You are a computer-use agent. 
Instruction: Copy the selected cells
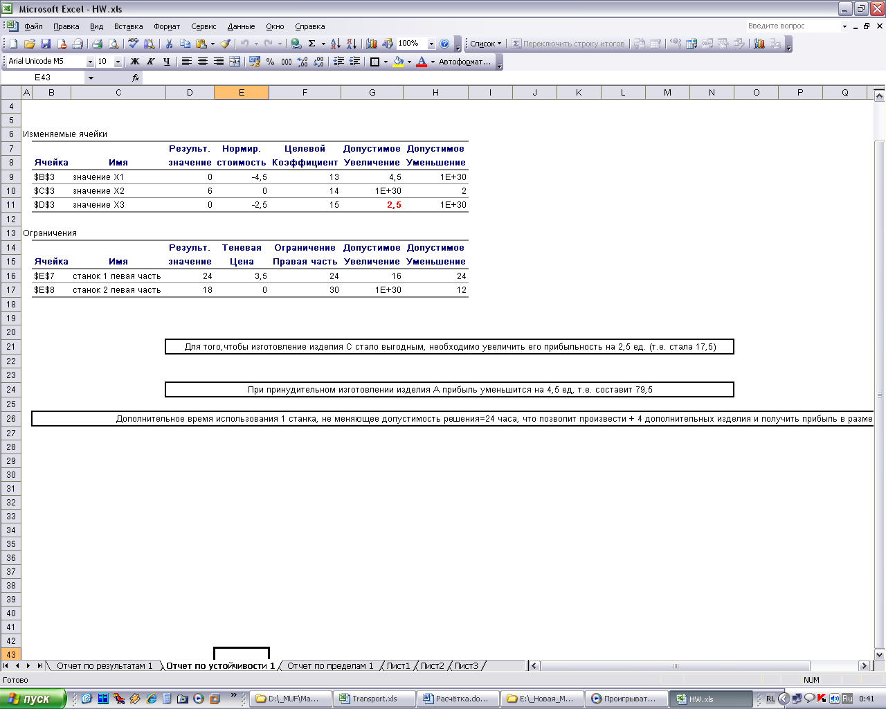pyautogui.click(x=185, y=44)
